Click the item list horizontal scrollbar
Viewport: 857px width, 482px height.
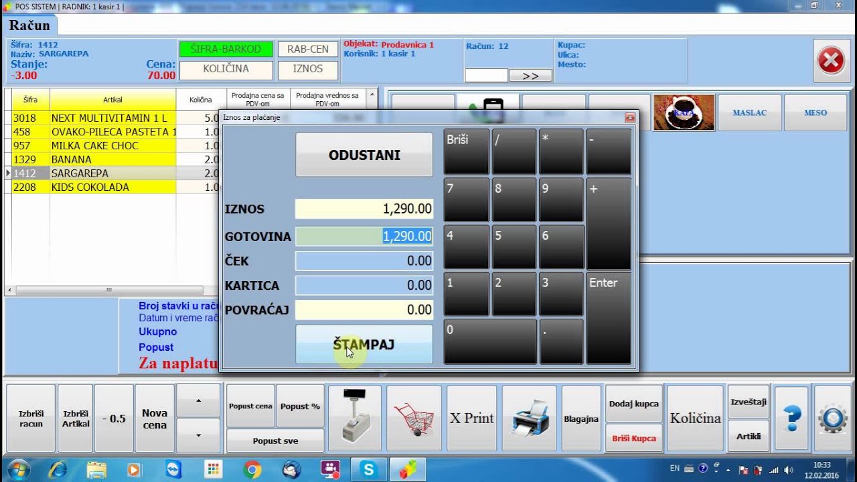coord(109,291)
